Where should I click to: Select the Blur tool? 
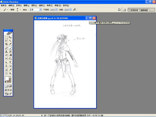tap(6, 58)
